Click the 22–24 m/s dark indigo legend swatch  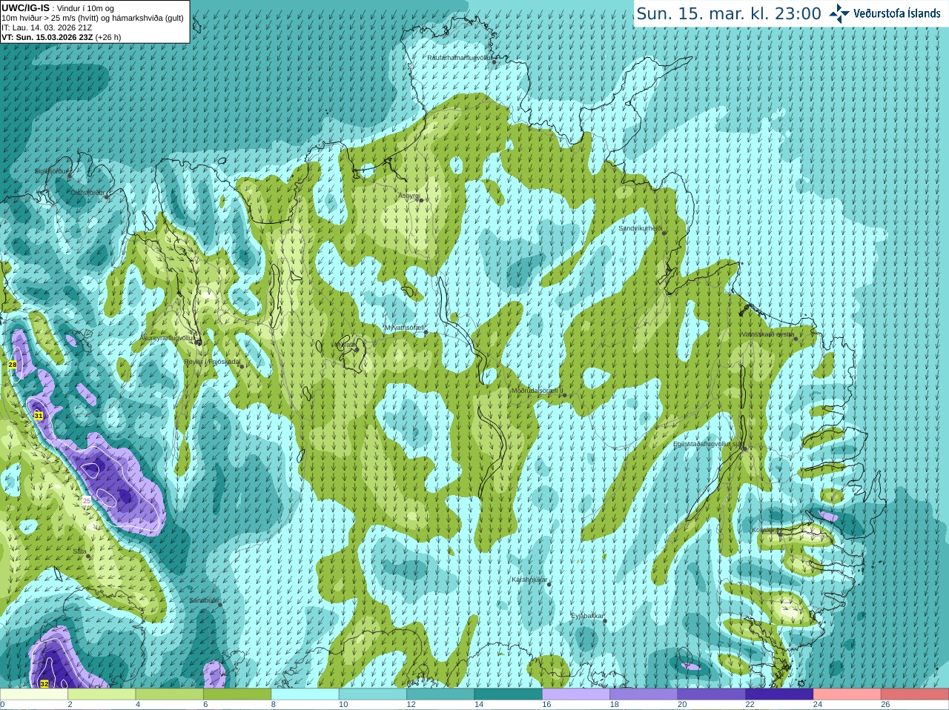[x=780, y=694]
